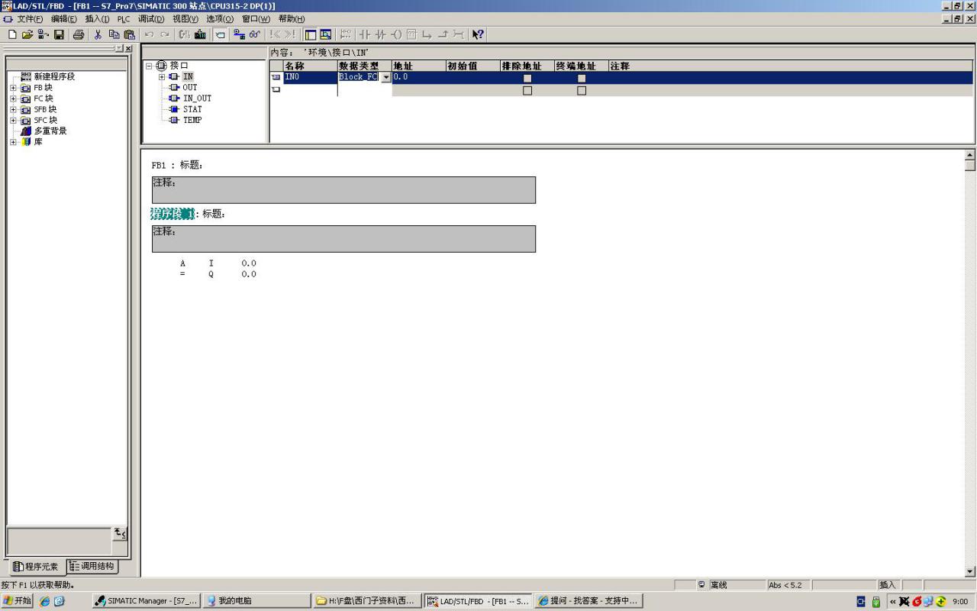Screen dimensions: 977x611
Task: Click the close branch toolbar icon
Action: click(x=443, y=34)
